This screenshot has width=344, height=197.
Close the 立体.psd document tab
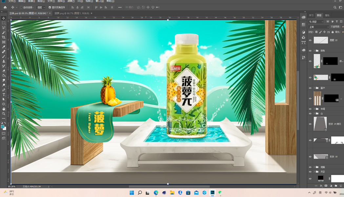click(x=50, y=13)
